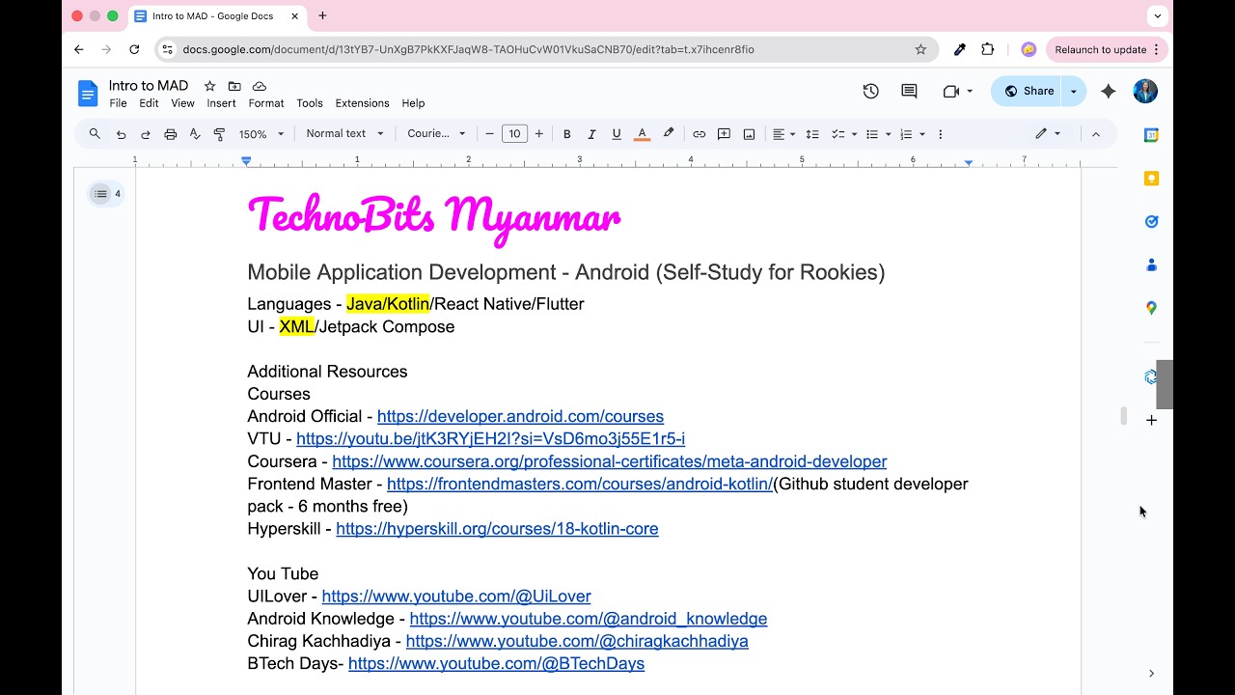Viewport: 1235px width, 695px height.
Task: Get add-ons with the plus icon
Action: pos(1151,420)
